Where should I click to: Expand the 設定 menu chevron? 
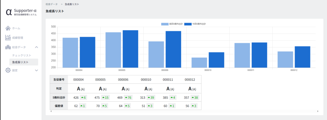[36, 70]
